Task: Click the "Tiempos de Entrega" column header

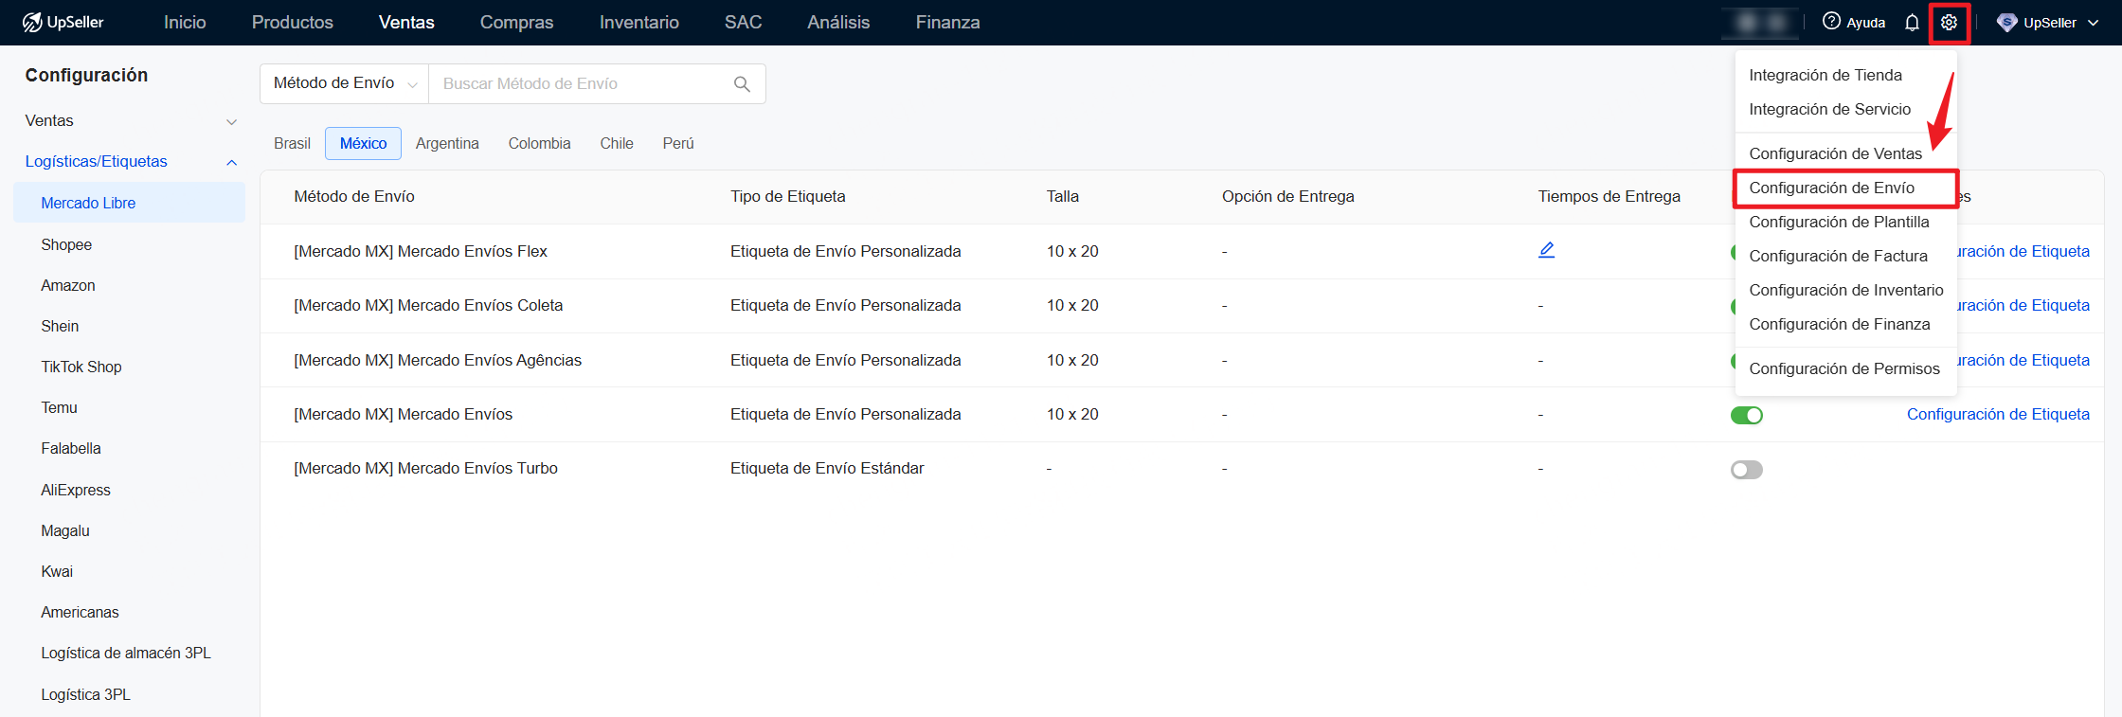Action: tap(1609, 197)
